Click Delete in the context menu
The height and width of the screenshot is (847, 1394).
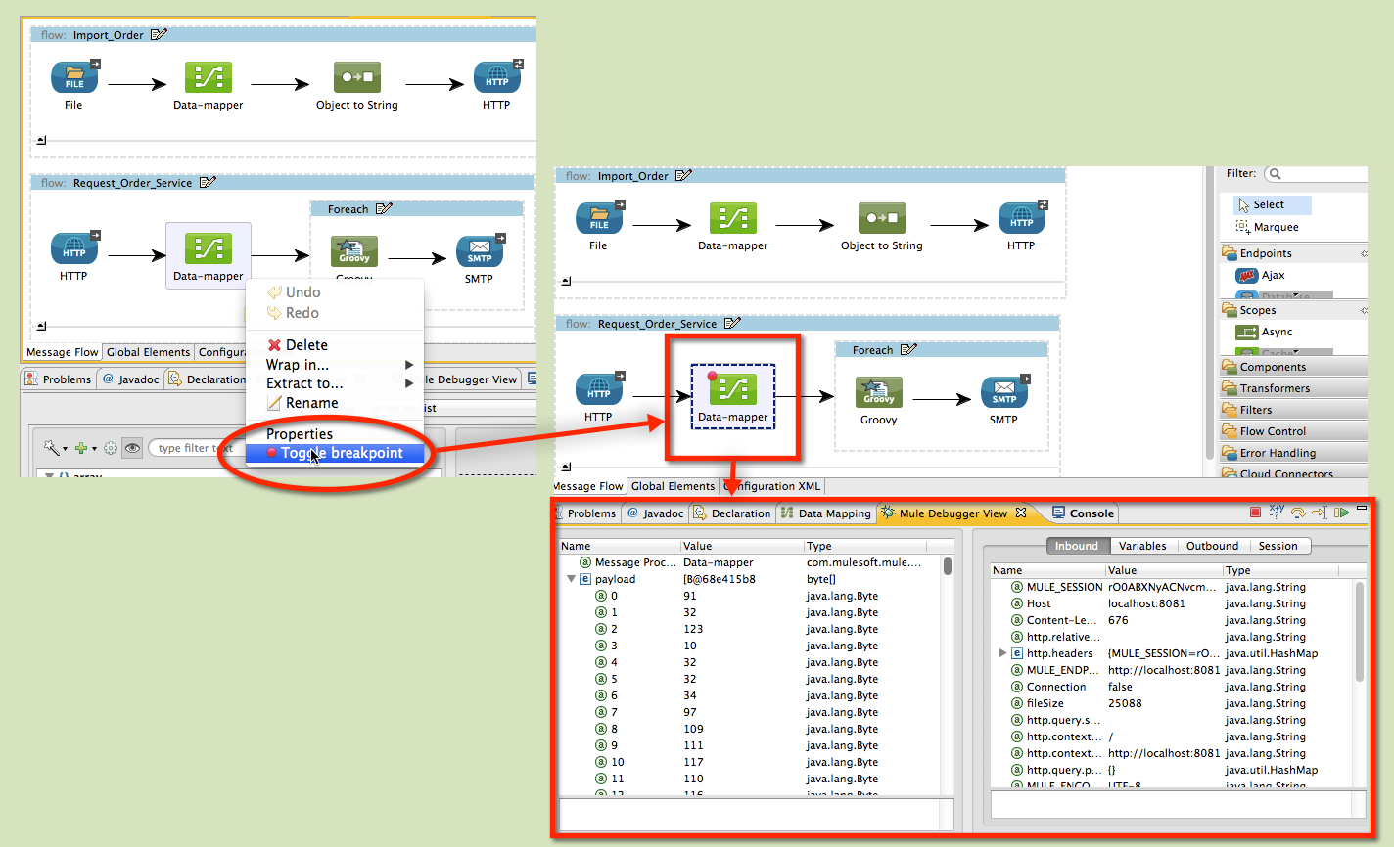point(305,345)
